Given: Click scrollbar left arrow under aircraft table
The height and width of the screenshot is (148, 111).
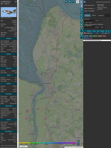Looking at the screenshot, I should (x=84, y=40).
